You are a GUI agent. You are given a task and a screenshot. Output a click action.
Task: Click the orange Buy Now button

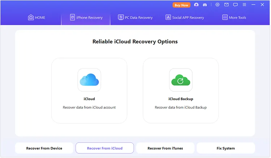(x=181, y=5)
